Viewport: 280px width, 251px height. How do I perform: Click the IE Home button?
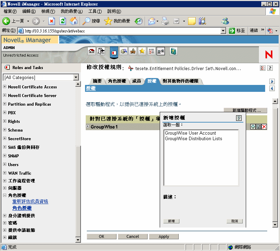[x=74, y=21]
